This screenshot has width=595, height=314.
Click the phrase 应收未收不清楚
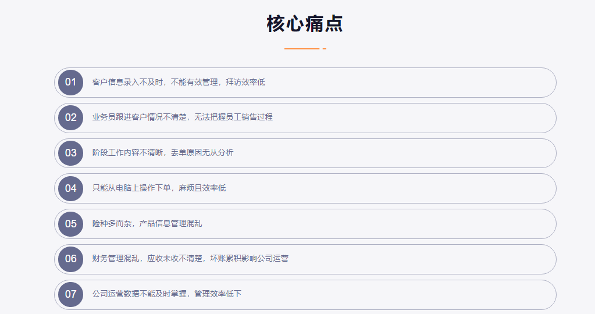tap(174, 259)
